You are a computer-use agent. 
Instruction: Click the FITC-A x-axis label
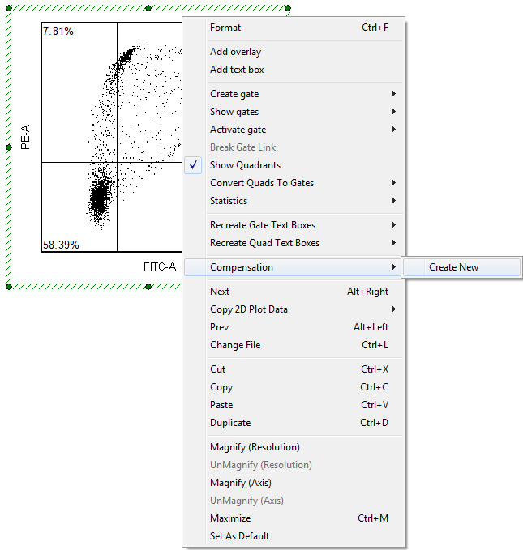click(160, 265)
